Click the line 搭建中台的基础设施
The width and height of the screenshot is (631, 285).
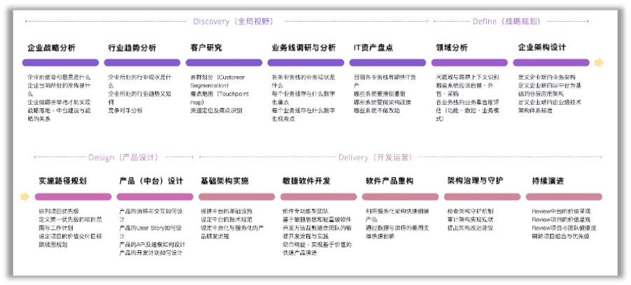[227, 211]
